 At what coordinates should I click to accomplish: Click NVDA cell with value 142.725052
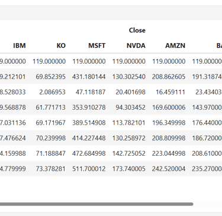click(128, 153)
